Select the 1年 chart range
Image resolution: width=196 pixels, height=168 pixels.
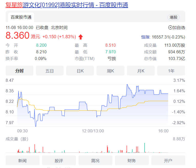[x=171, y=71]
